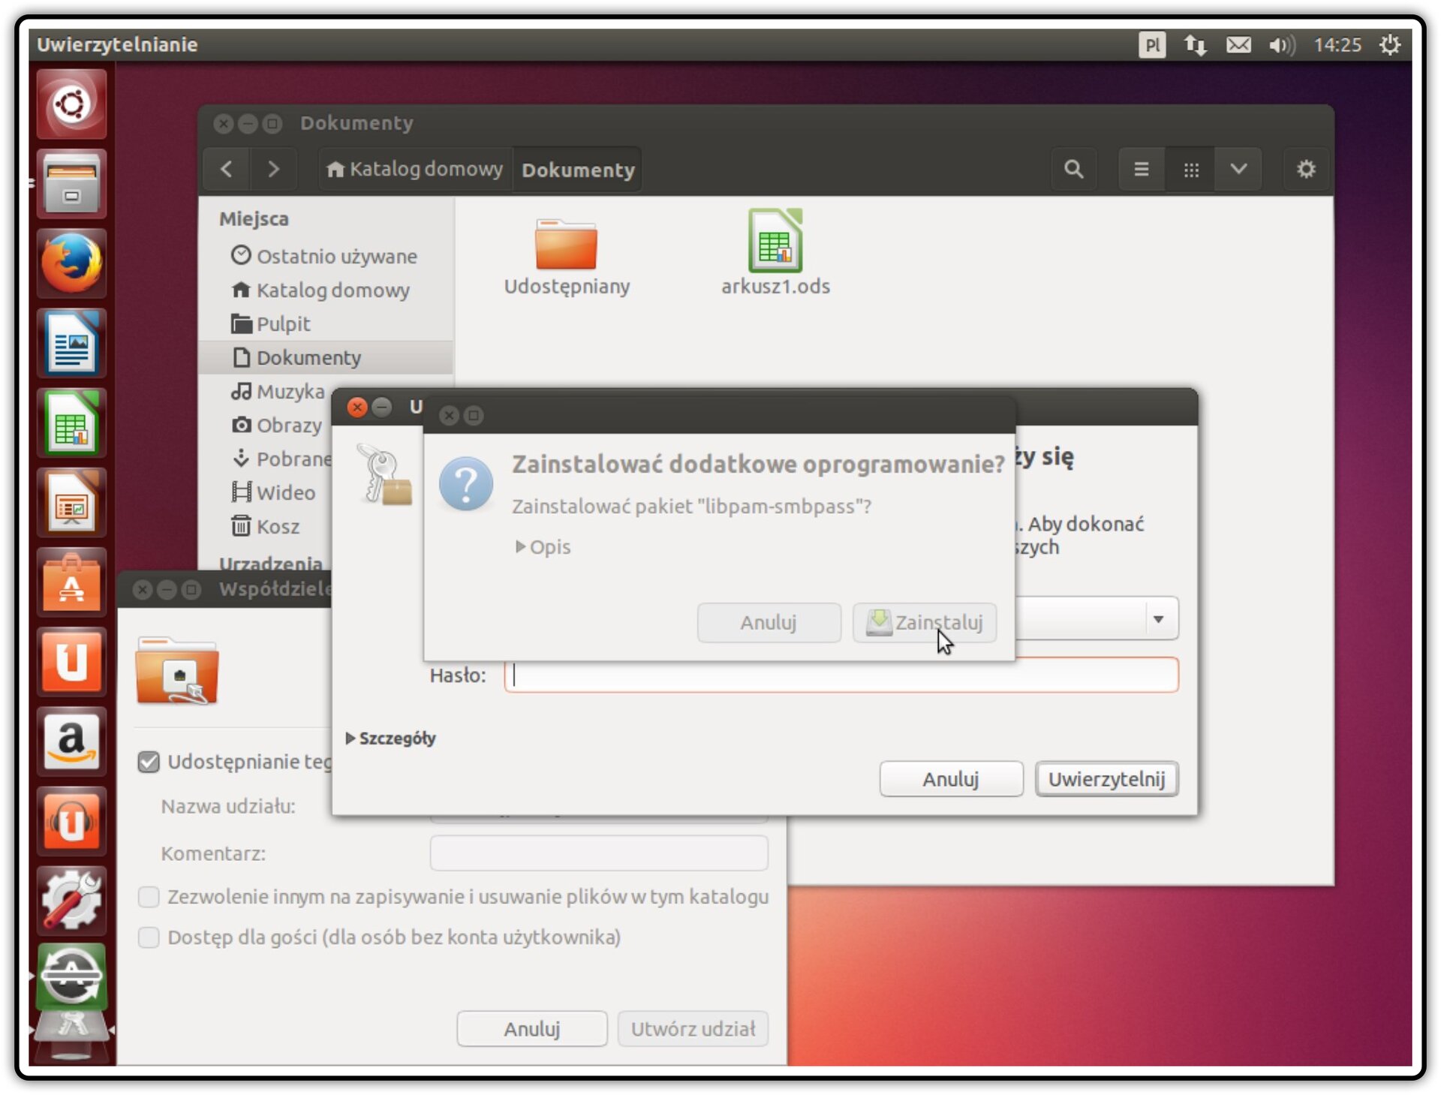Viewport: 1441px width, 1095px height.
Task: Toggle the Udostępnianie tego katalogu checkbox
Action: 149,763
